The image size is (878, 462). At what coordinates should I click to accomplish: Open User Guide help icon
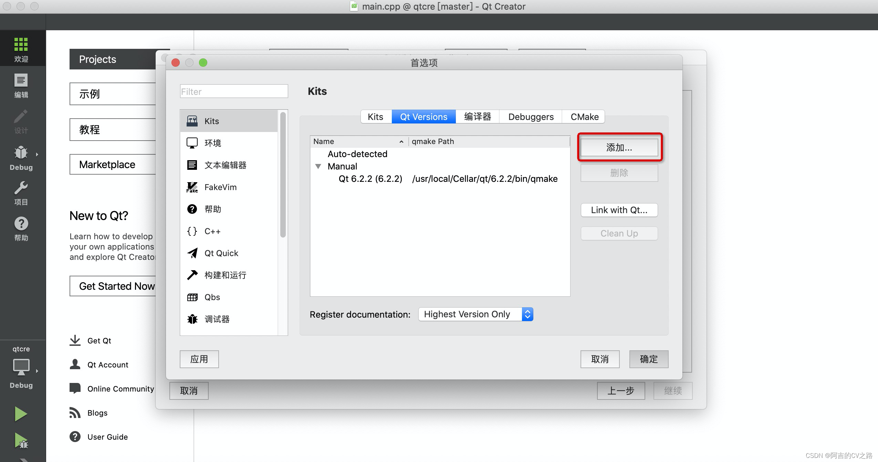click(75, 437)
